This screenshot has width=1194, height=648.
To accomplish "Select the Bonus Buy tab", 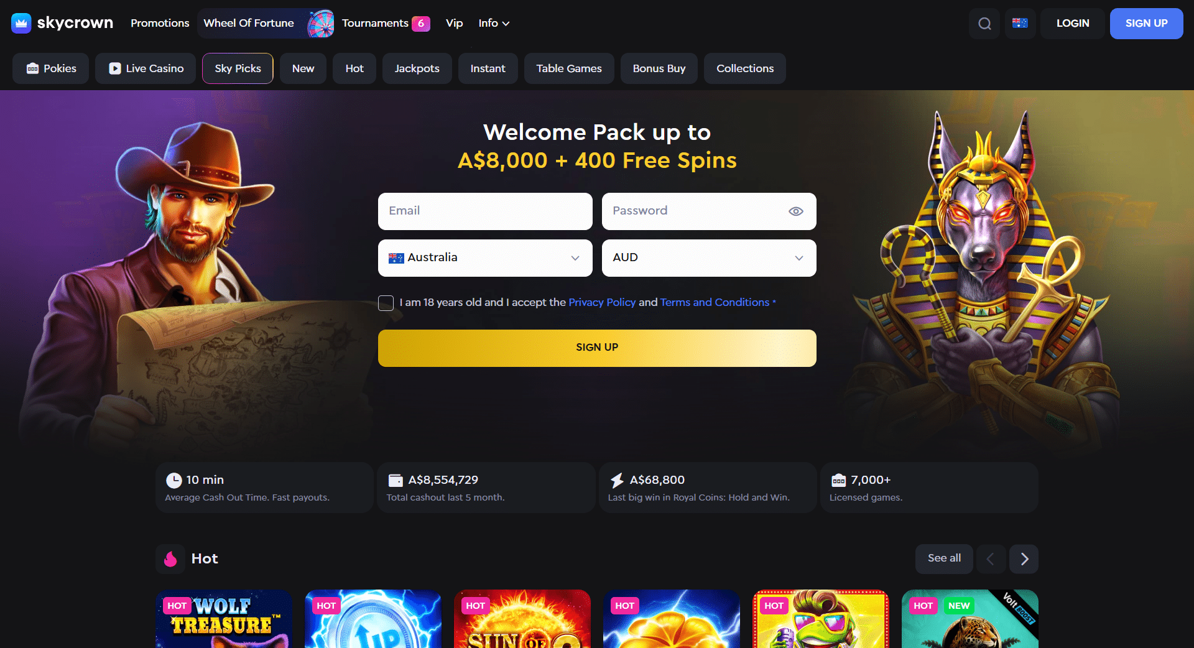I will coord(659,68).
